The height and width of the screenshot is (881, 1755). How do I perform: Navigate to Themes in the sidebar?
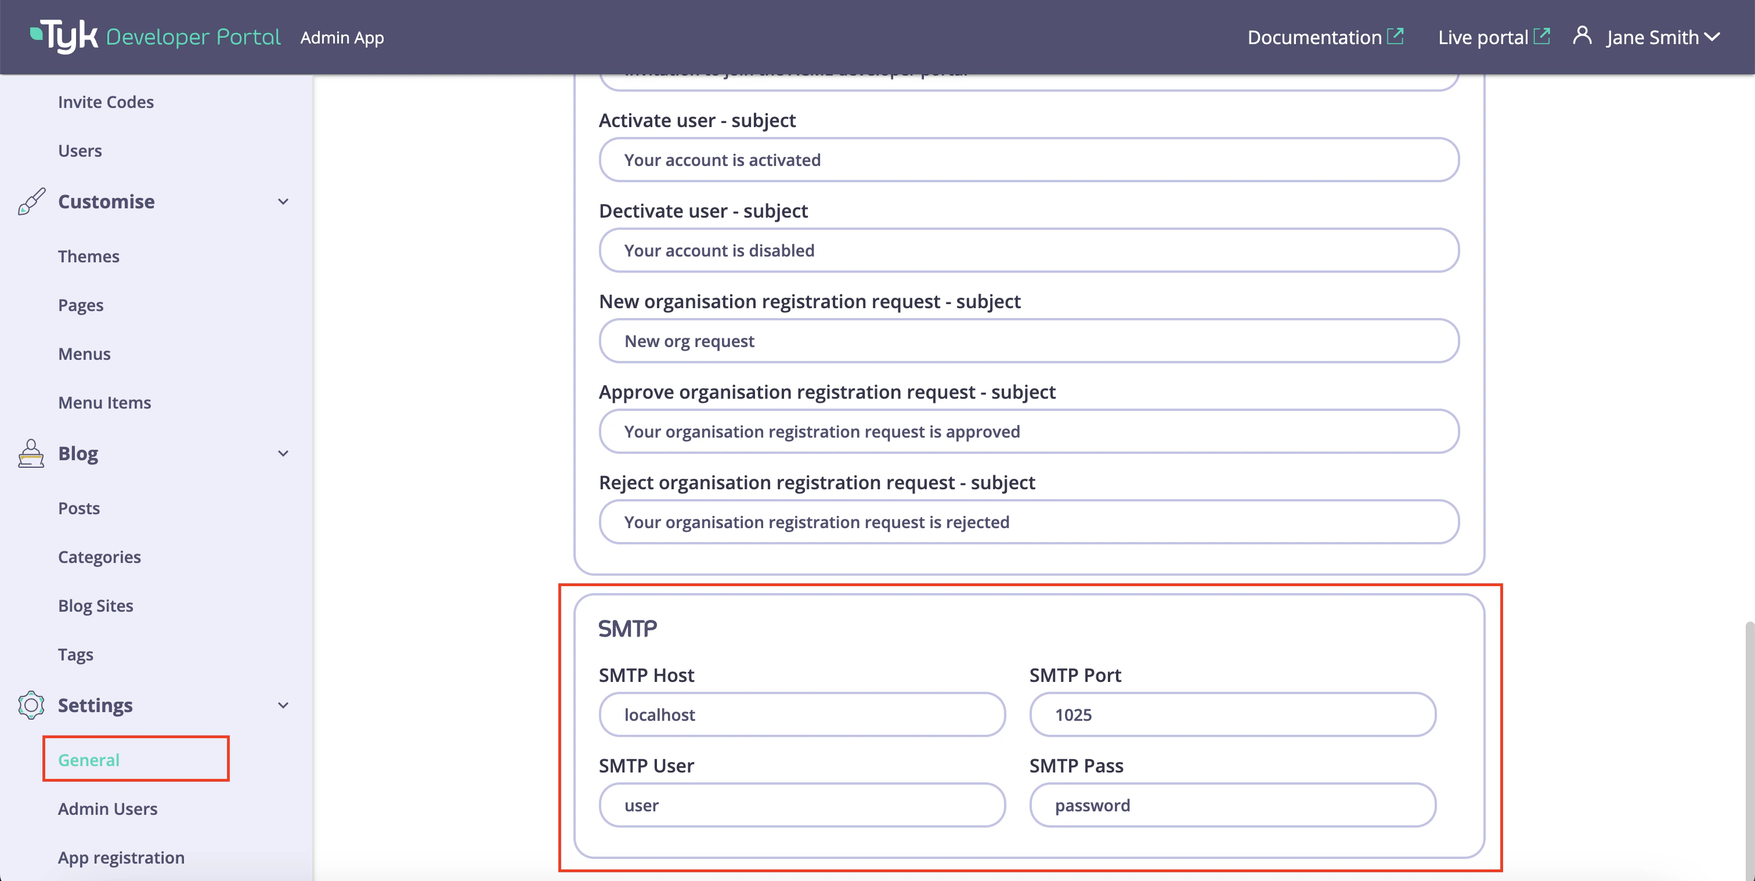coord(89,256)
